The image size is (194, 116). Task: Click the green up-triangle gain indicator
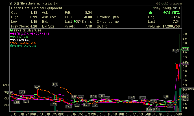[150, 13]
